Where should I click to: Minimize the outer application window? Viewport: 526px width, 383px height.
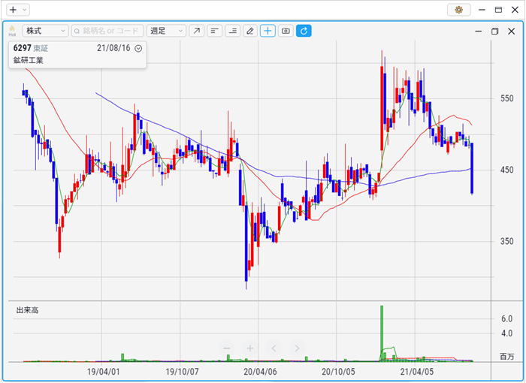482,10
